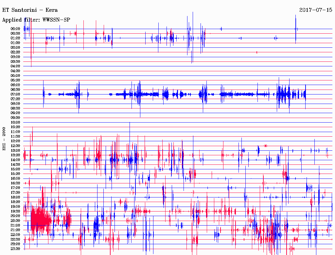Select the 2017-07-15 date label
Screen dimensions: 335x255
click(316, 10)
